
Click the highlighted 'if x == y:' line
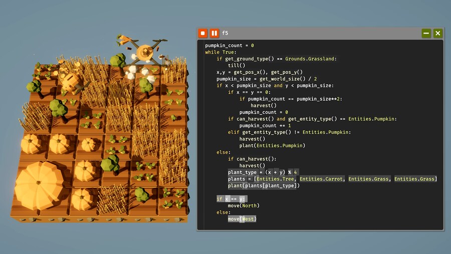pos(231,199)
